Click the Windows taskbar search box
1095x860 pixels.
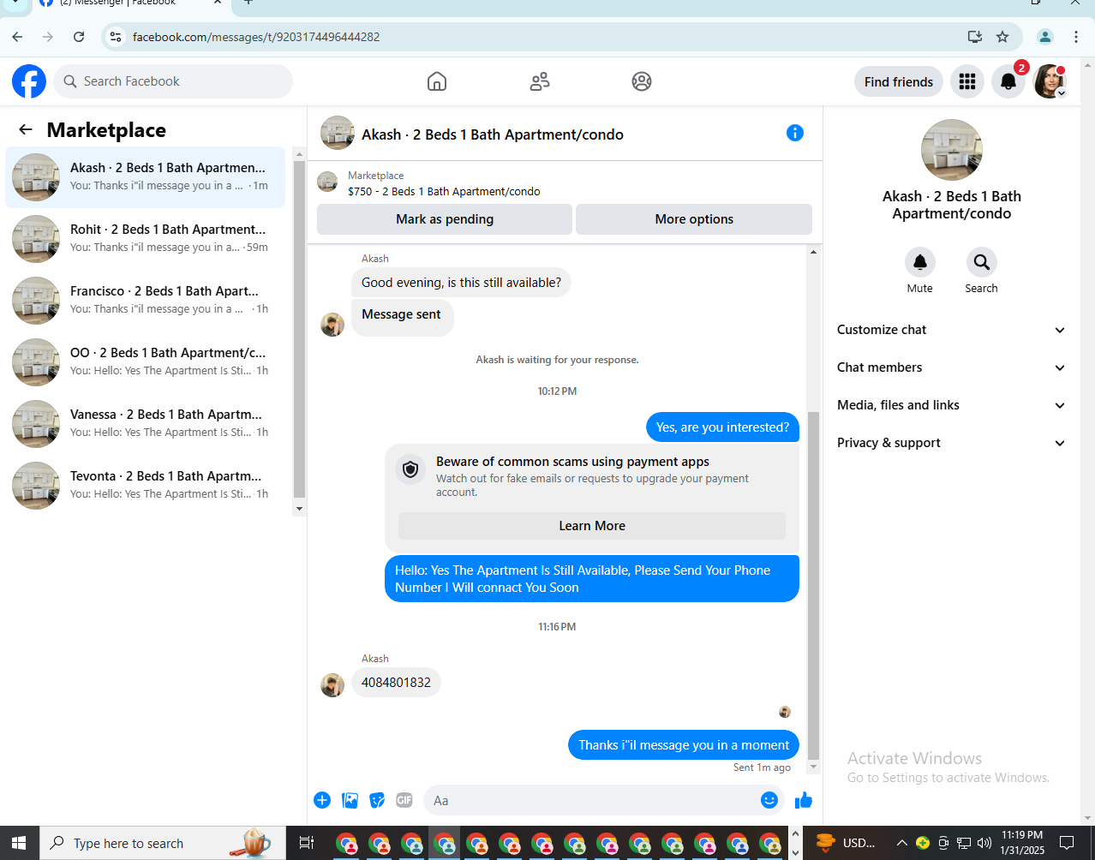pos(163,843)
